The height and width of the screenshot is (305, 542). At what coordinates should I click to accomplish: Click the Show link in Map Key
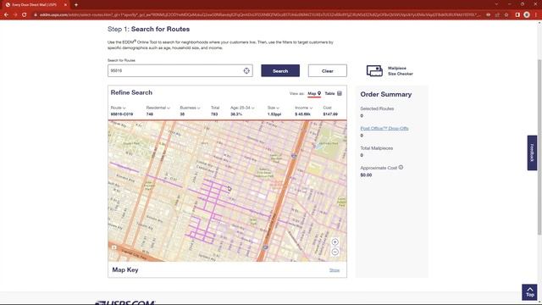click(x=335, y=270)
